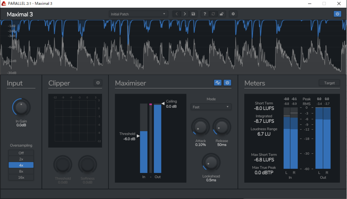Viewport: 347px width, 199px height.
Task: Click the Integrated -8.7 LUFS reading
Action: [x=264, y=121]
